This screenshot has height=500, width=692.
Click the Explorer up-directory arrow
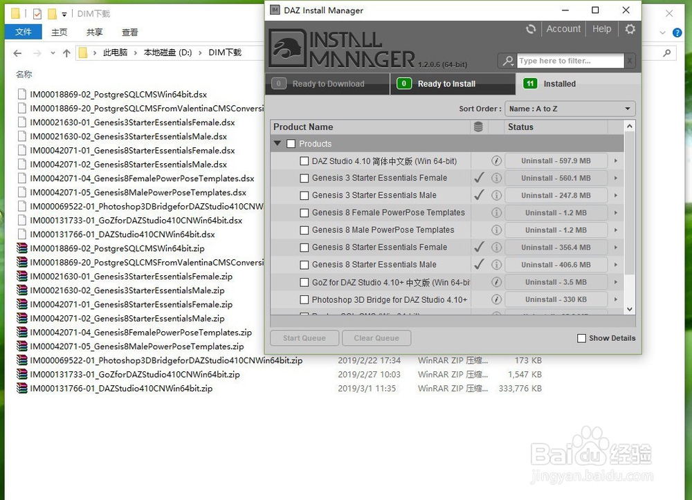click(66, 53)
